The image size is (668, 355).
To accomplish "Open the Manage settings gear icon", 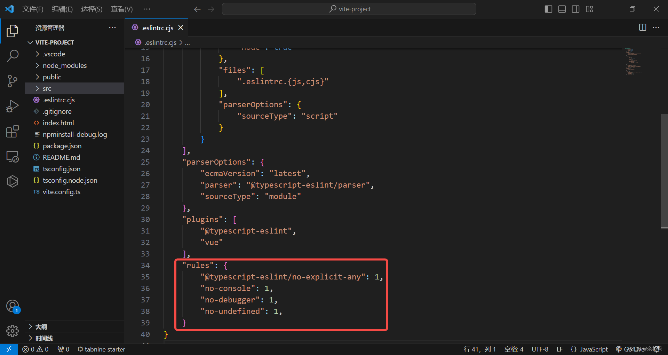I will coord(13,331).
